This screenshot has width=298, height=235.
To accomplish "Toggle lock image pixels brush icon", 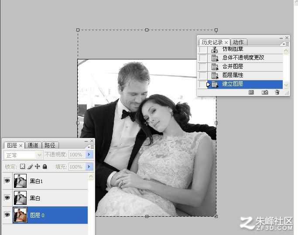I will pyautogui.click(x=30, y=166).
